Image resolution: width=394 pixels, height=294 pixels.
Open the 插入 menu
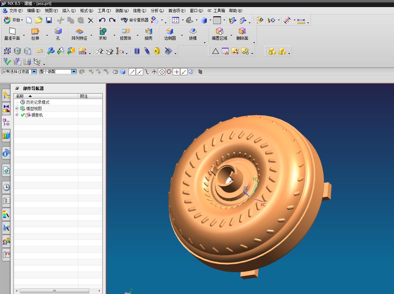point(69,11)
